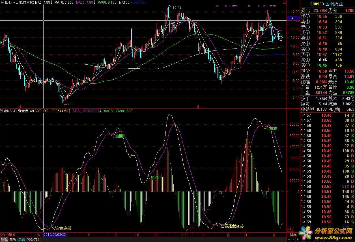Click the highlighted 2010/06/08/二 date label
Image resolution: width=355 pixels, height=242 pixels.
[x=55, y=234]
